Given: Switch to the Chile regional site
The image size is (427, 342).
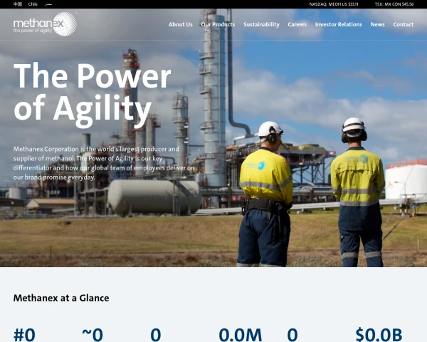Looking at the screenshot, I should [x=33, y=4].
